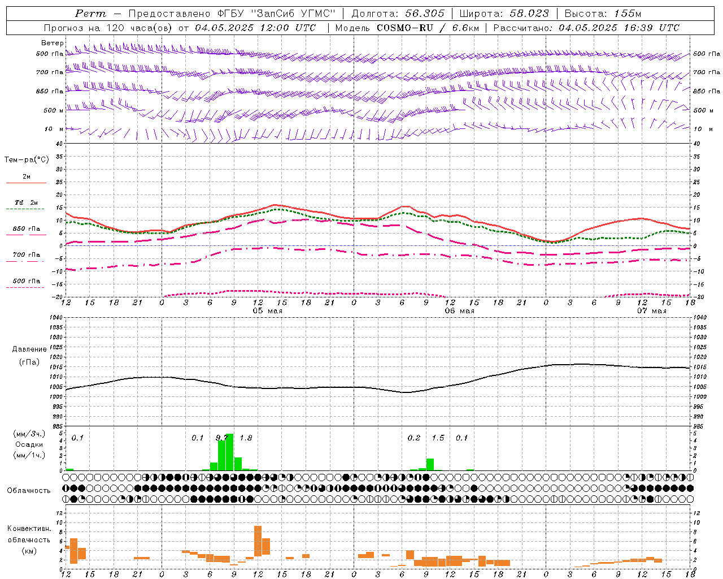Click the computed time "Рассчитано: 04.05.2025 16:39 UTC"
This screenshot has height=579, width=723.
click(x=586, y=28)
